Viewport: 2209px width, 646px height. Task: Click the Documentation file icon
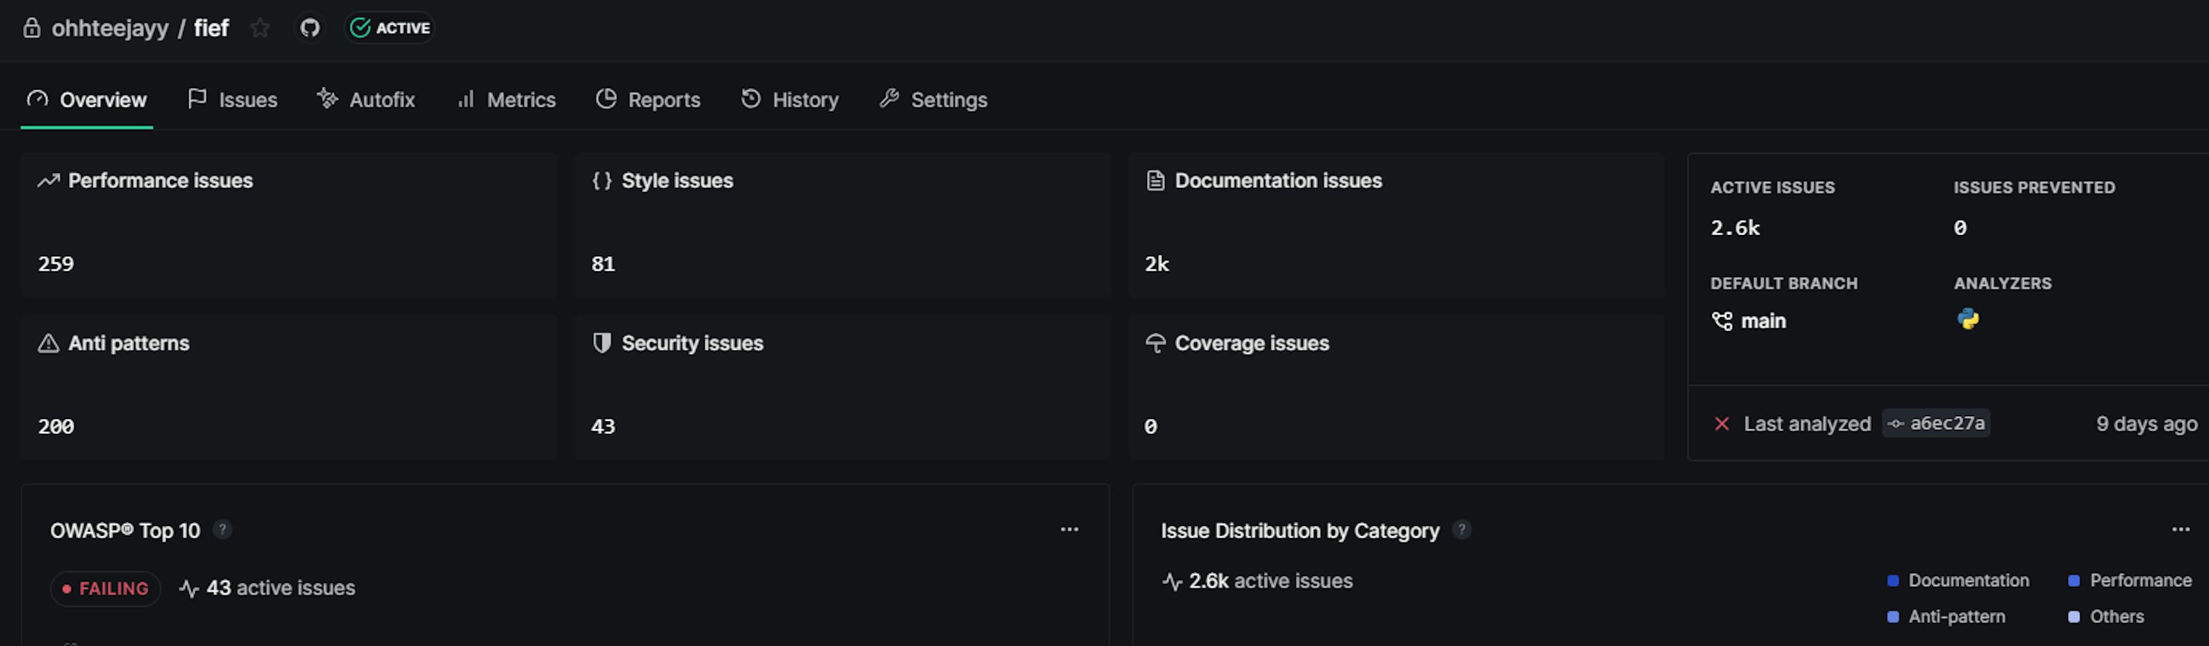click(1156, 181)
